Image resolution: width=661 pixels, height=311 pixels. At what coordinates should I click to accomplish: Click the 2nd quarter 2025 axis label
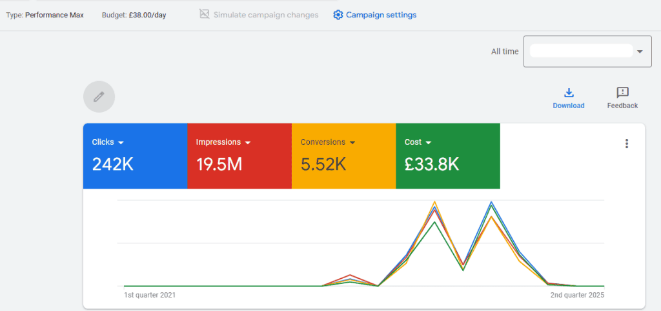pos(576,295)
